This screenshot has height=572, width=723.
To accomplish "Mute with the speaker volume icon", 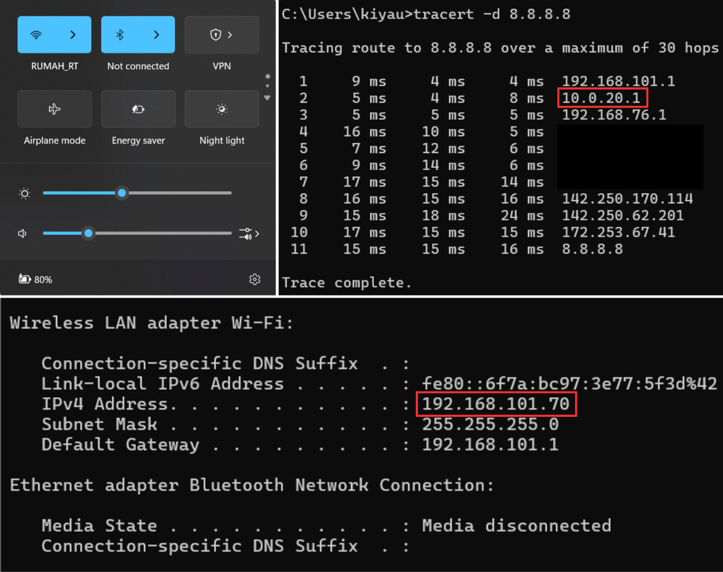I will (22, 234).
